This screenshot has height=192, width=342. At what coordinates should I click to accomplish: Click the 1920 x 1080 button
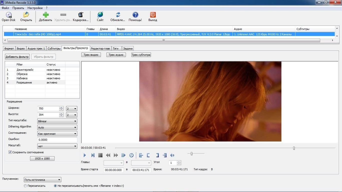(x=42, y=158)
